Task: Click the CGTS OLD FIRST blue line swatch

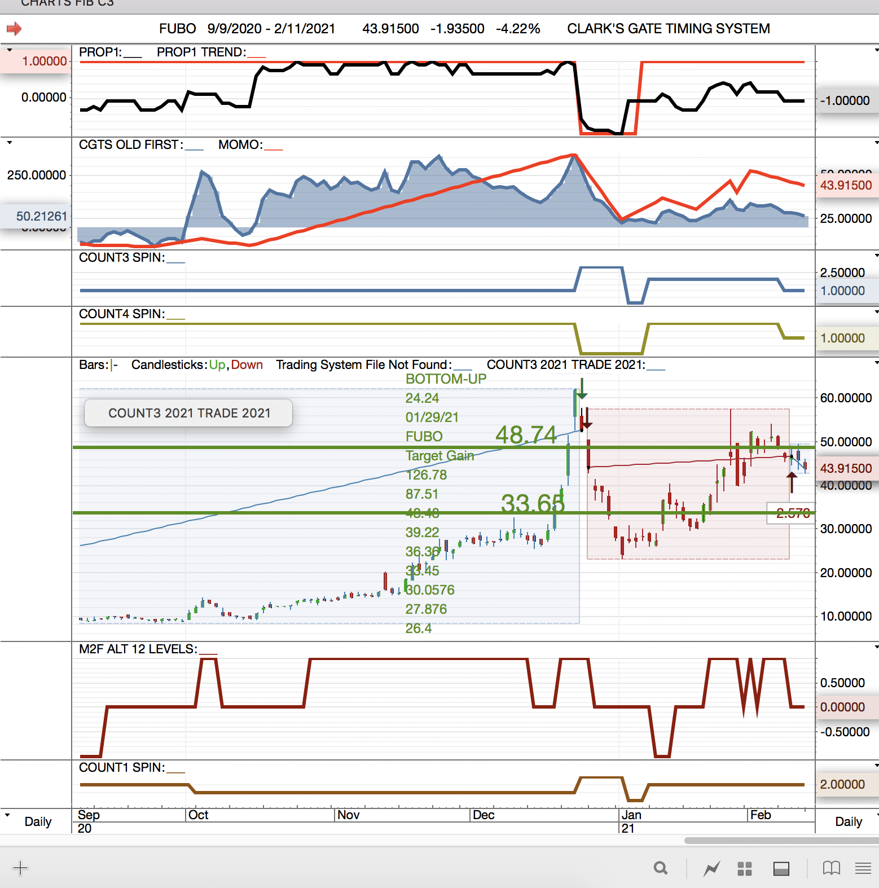Action: 194,150
